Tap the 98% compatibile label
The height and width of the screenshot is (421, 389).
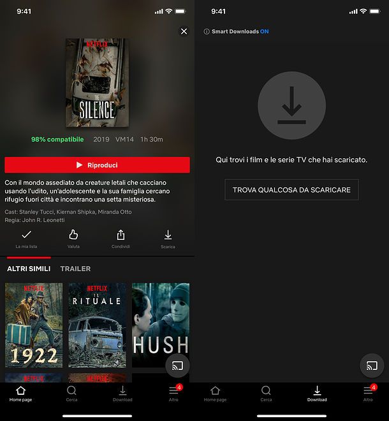pos(57,139)
